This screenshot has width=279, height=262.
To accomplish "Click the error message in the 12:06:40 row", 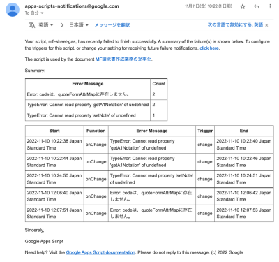I will pyautogui.click(x=151, y=196).
